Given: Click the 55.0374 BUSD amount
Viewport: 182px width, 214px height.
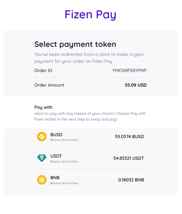Looking at the screenshot, I should pyautogui.click(x=129, y=136).
